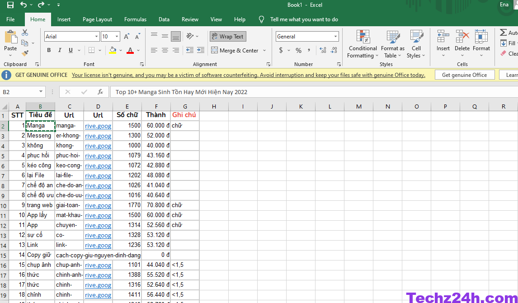
Task: Click the Format cells button
Action: (x=481, y=43)
